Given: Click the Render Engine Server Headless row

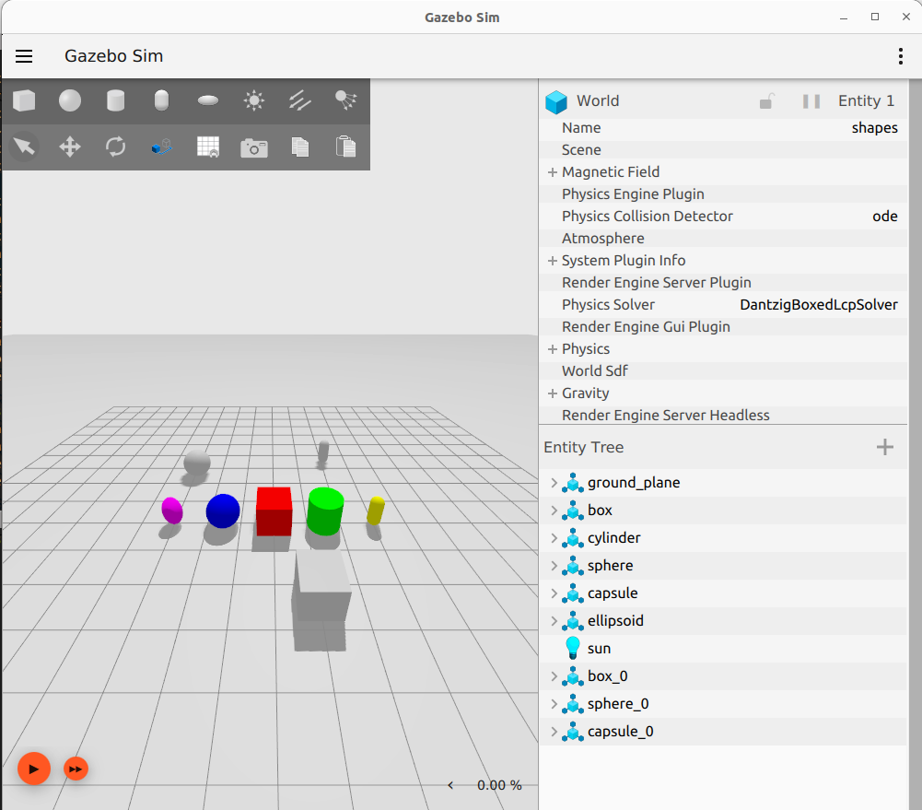Looking at the screenshot, I should click(x=723, y=416).
